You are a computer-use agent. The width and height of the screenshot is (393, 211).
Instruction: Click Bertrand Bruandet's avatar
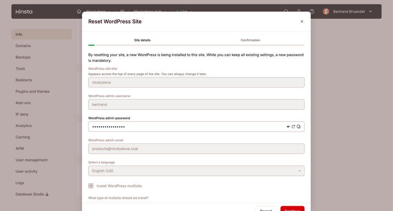326,11
